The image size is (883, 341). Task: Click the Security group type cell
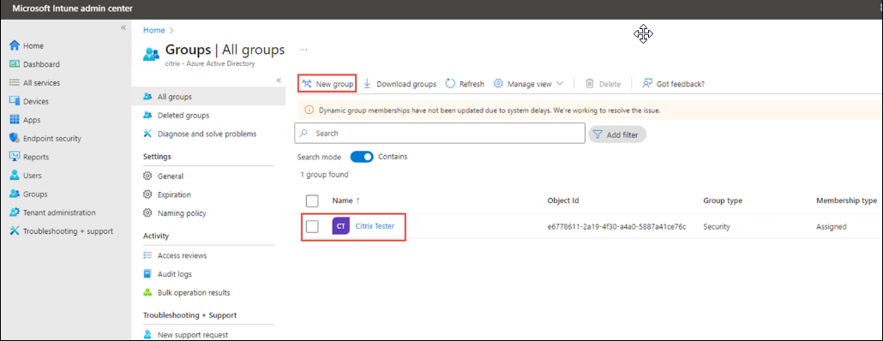(x=717, y=227)
